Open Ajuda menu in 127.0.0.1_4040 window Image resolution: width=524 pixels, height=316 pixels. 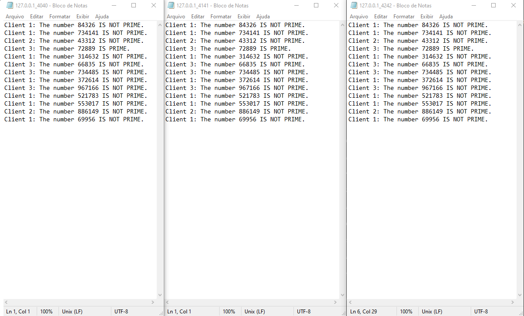point(102,17)
